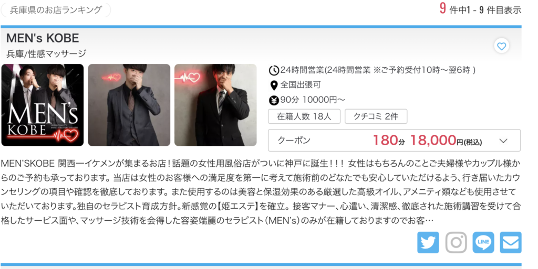View the MEN's KOBE logo thumbnail

point(43,105)
